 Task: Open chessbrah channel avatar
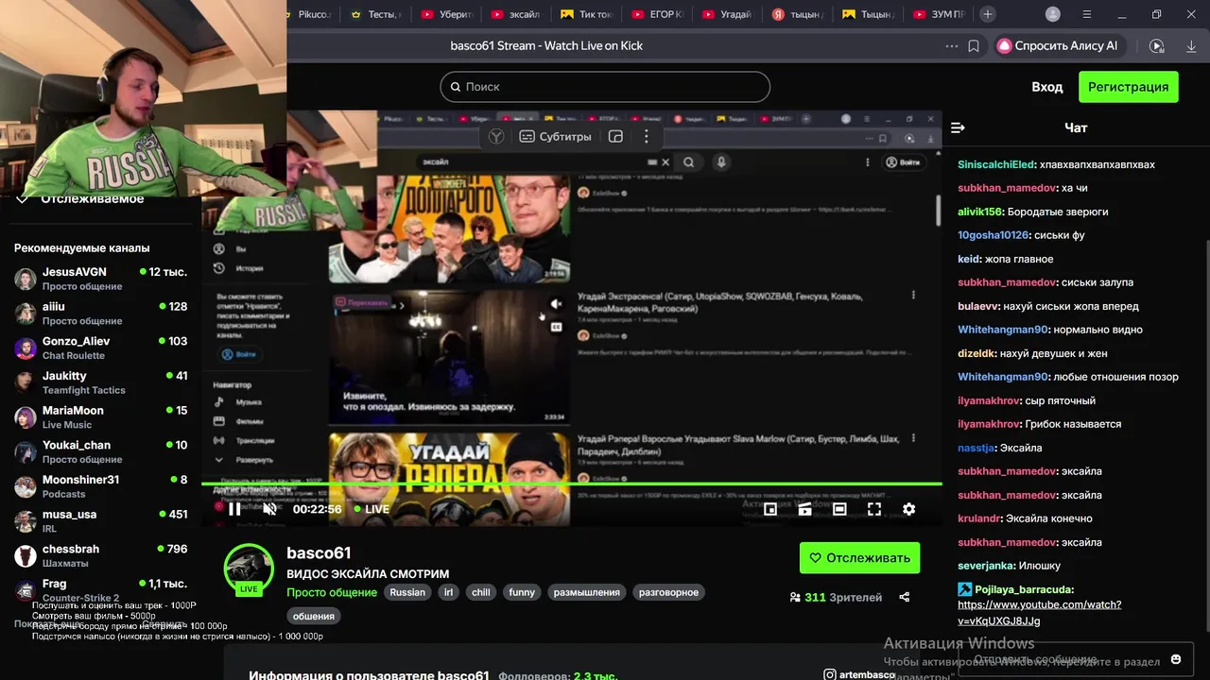coord(26,556)
